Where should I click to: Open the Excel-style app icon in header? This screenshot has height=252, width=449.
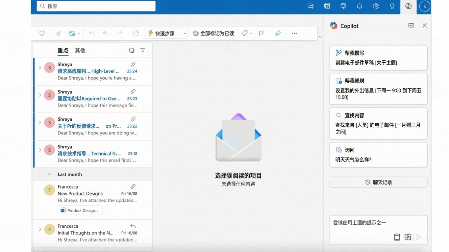[327, 6]
